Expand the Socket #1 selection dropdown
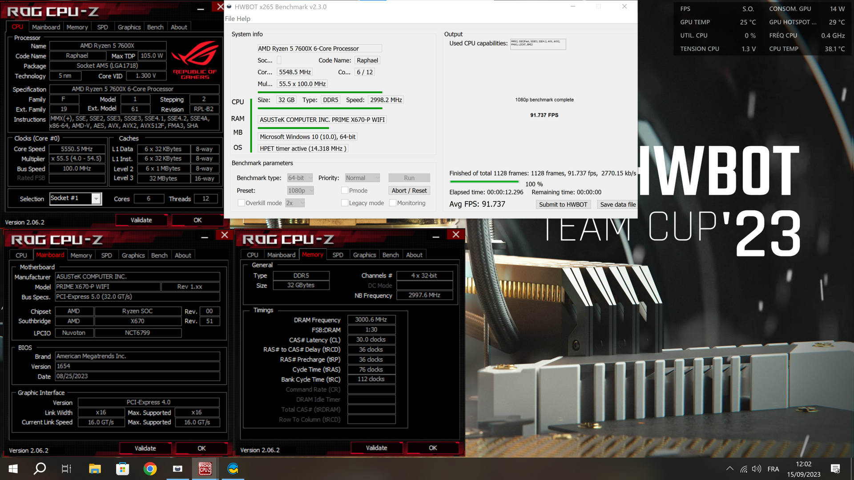Screen dimensions: 854x480 [x=96, y=199]
